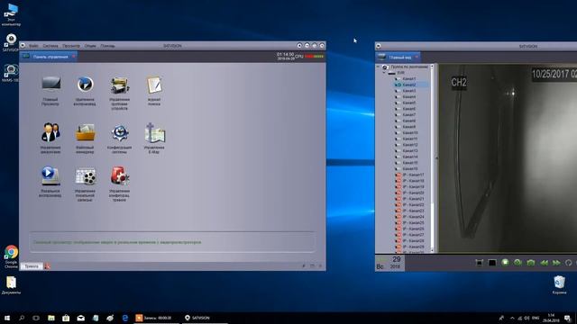Open alarm configuration red siren icon
The image size is (577, 324).
coord(120,176)
